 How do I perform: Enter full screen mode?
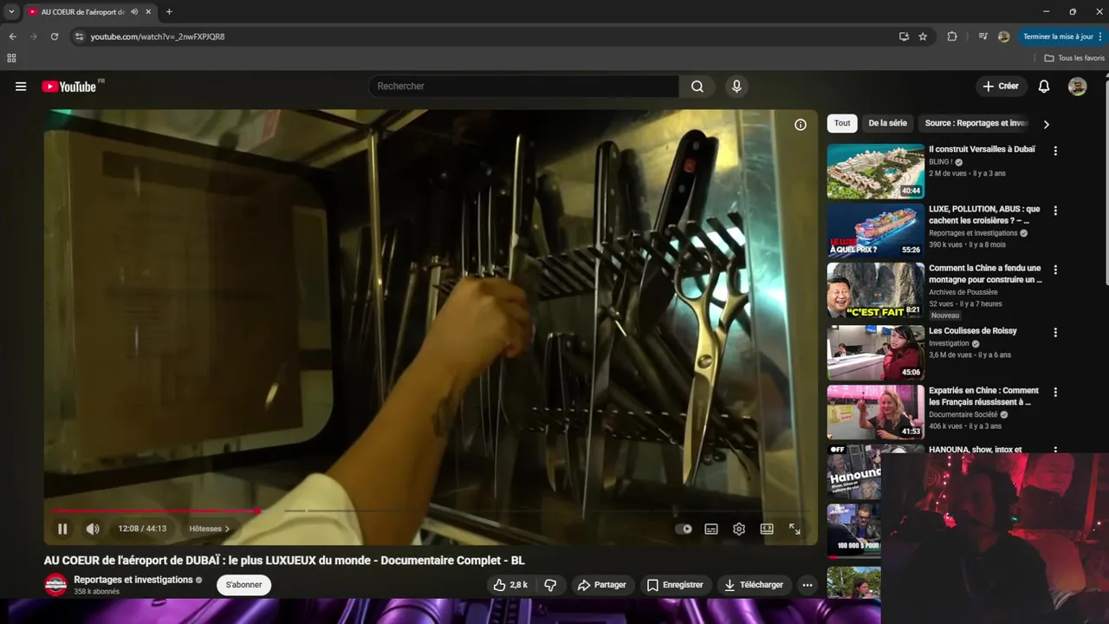tap(794, 529)
